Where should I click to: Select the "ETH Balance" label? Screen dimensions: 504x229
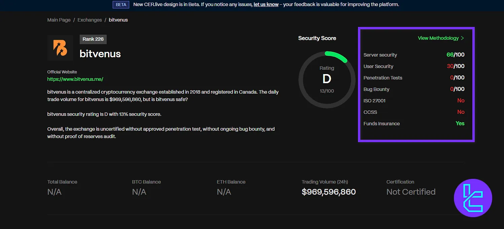click(x=231, y=182)
